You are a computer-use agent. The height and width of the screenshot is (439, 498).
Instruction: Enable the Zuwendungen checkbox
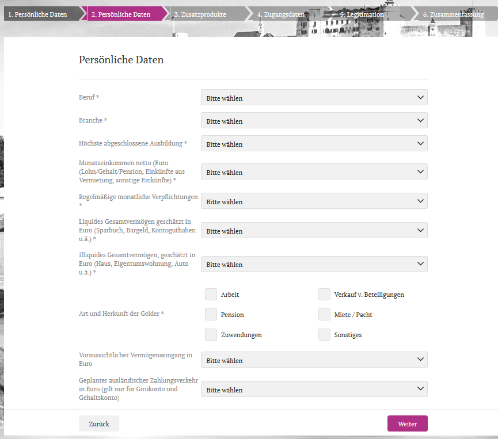[x=211, y=335]
